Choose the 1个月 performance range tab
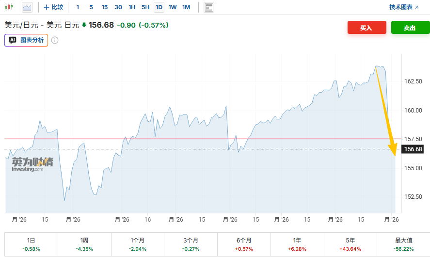Screen dimensions: 430x257 pos(137,244)
